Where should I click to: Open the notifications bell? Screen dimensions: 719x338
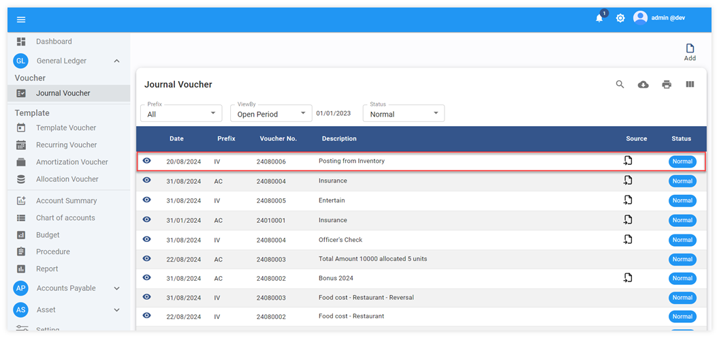599,18
